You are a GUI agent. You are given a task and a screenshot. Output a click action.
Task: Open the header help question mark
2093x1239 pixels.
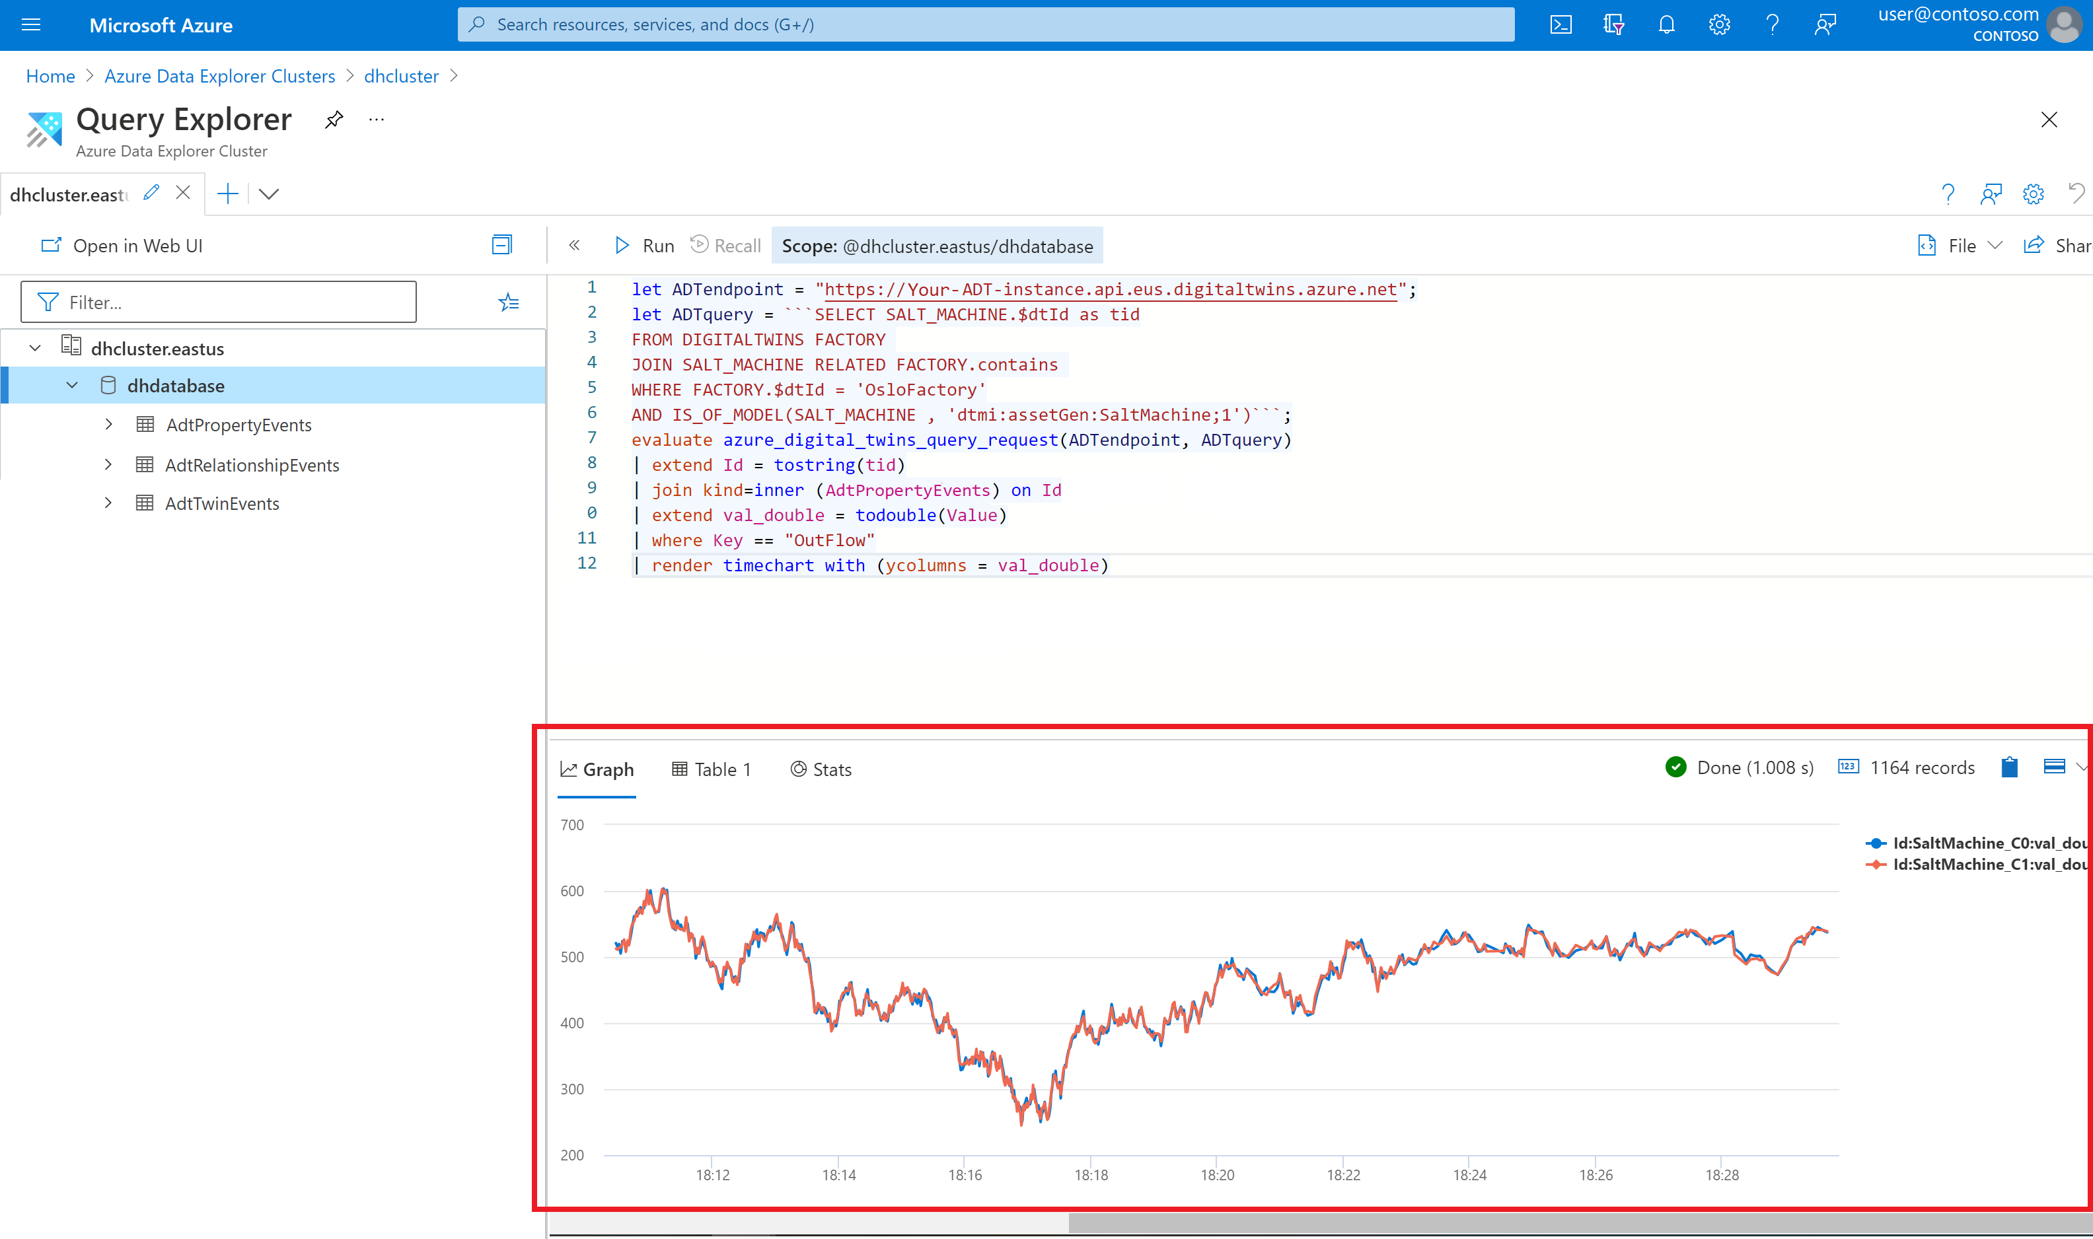(x=1773, y=24)
